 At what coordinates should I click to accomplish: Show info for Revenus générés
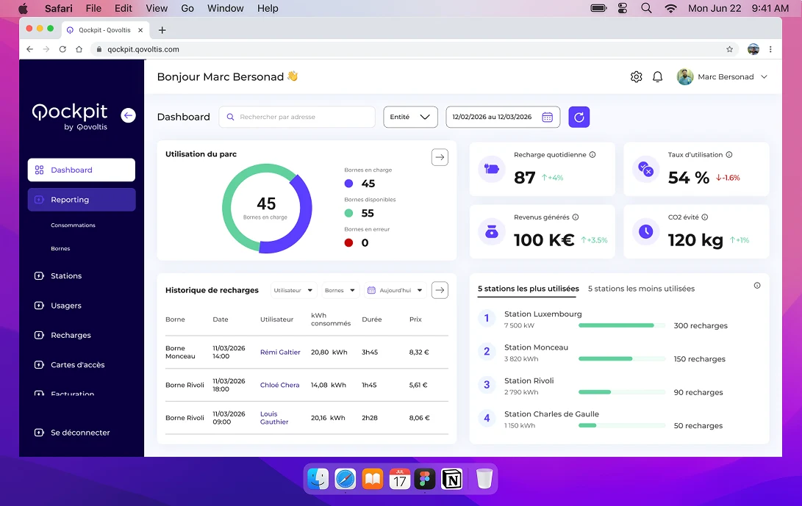pos(576,217)
